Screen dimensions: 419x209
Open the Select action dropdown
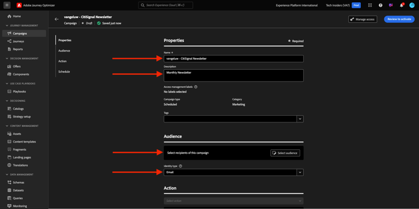tap(234, 201)
